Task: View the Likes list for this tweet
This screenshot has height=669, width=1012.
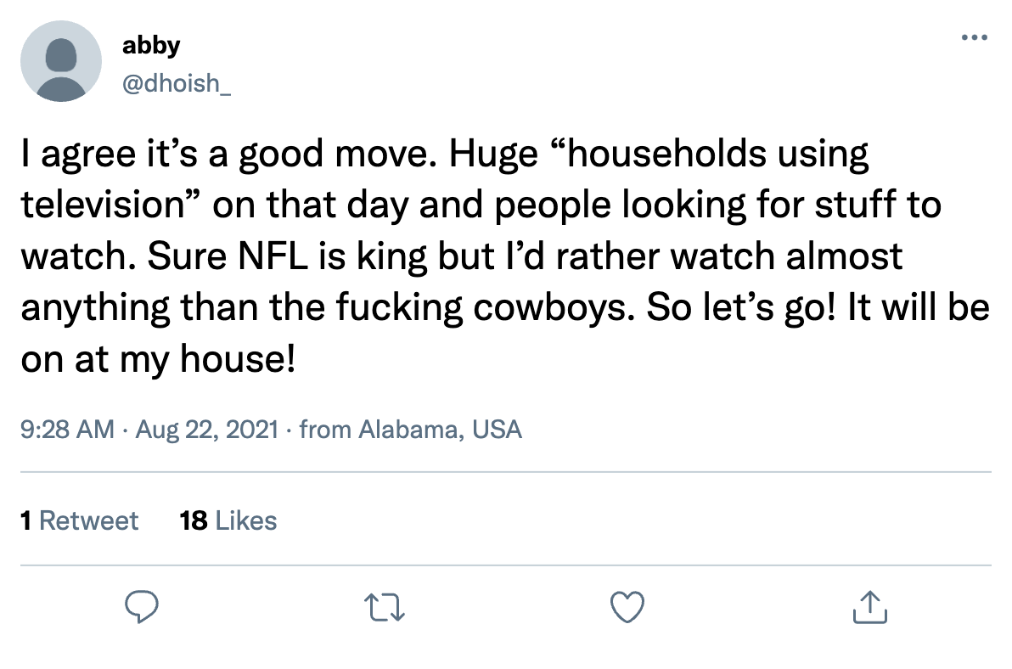Action: [x=245, y=520]
